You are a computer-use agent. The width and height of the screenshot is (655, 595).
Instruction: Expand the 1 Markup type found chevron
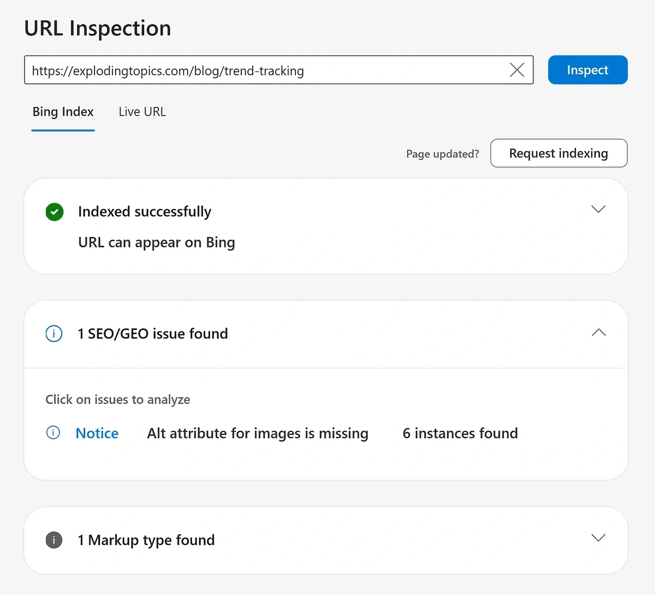598,538
